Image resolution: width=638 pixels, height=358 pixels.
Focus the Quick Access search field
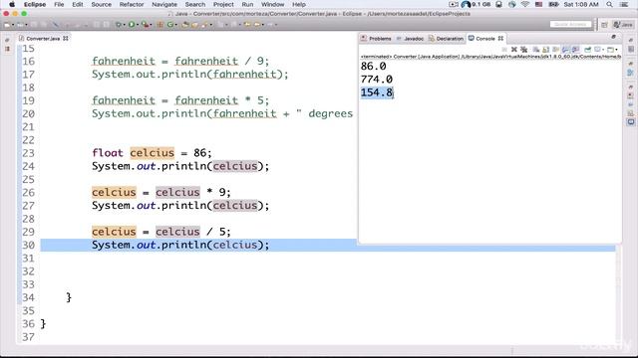pos(570,24)
